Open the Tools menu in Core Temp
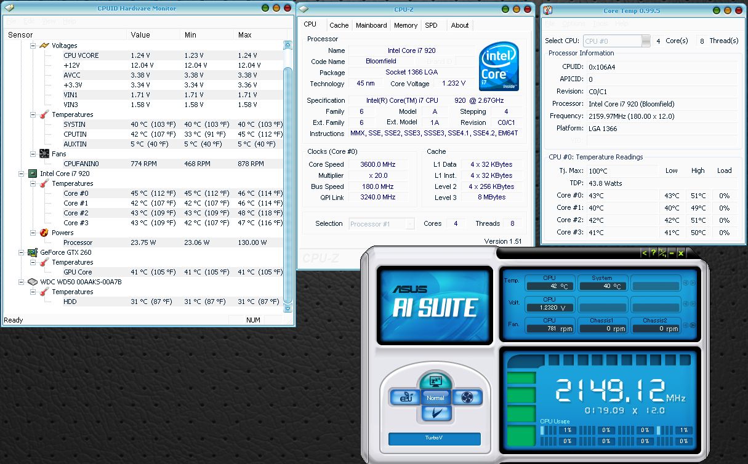Viewport: 748px width, 464px height. 600,23
